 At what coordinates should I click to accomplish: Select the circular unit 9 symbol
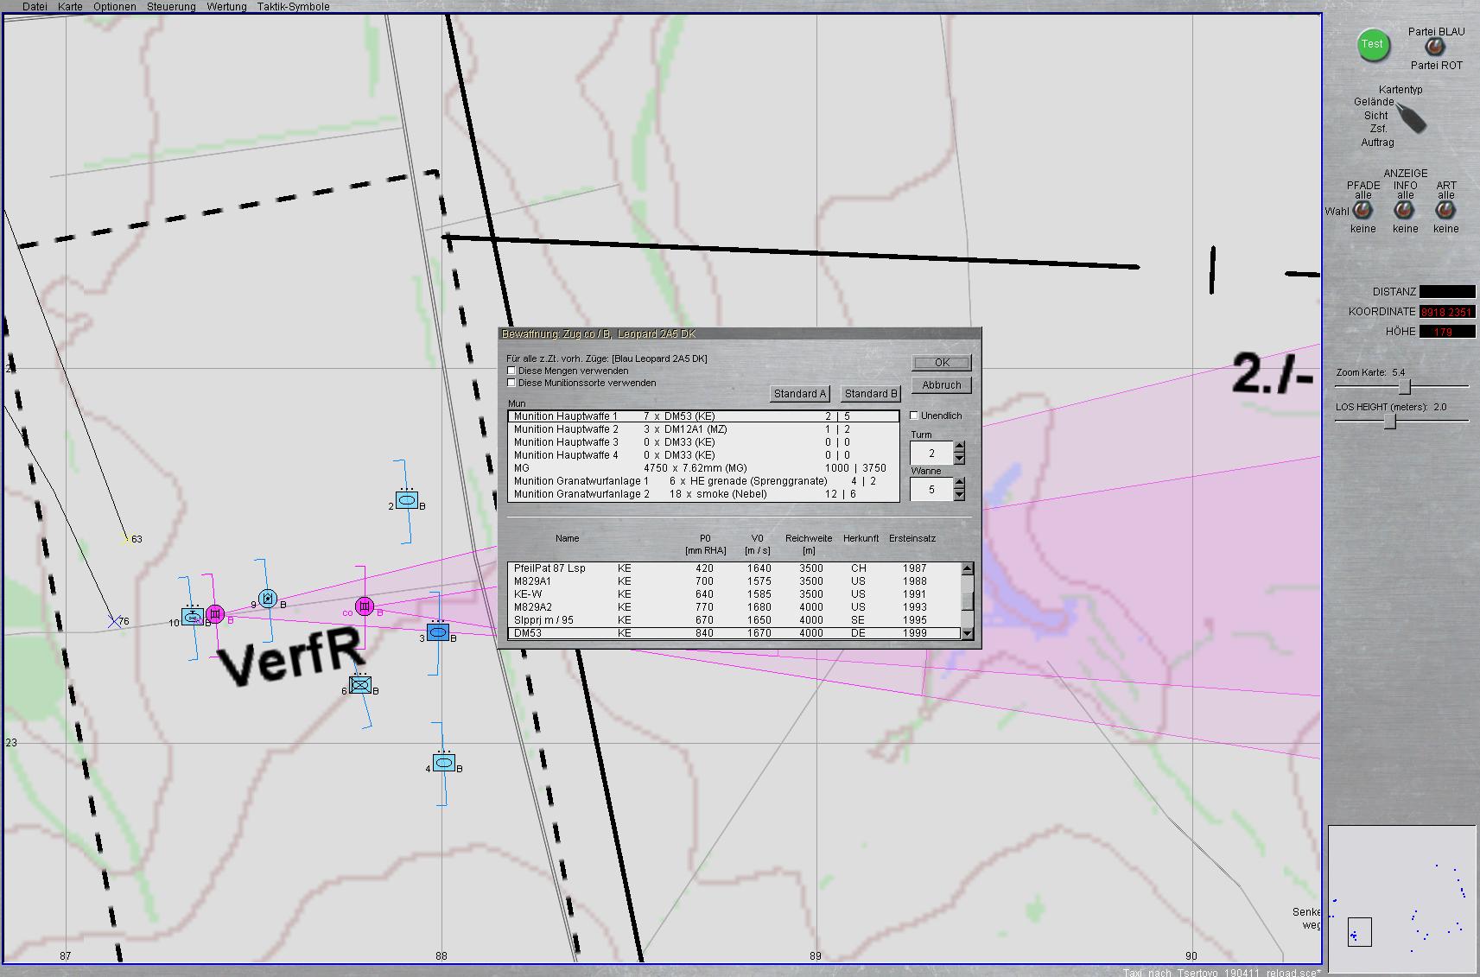click(x=268, y=598)
